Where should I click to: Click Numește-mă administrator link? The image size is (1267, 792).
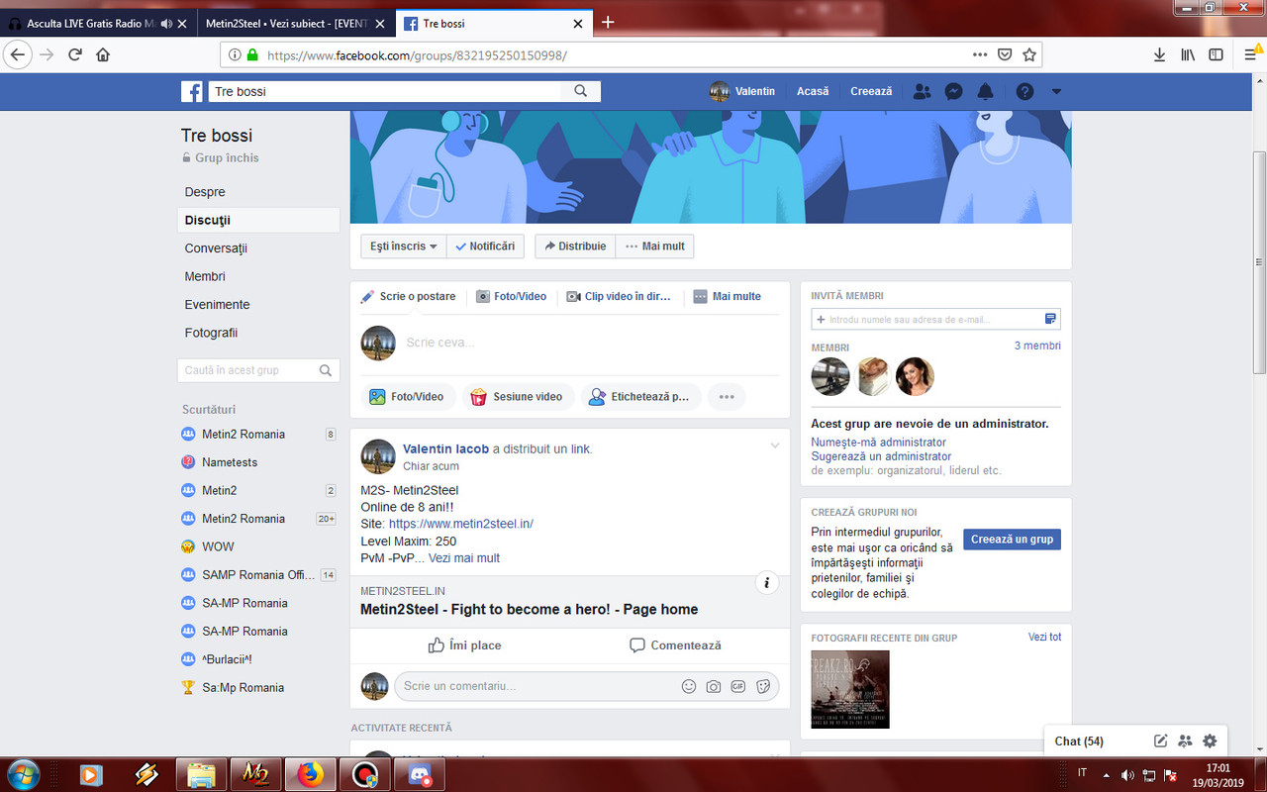[x=878, y=443]
